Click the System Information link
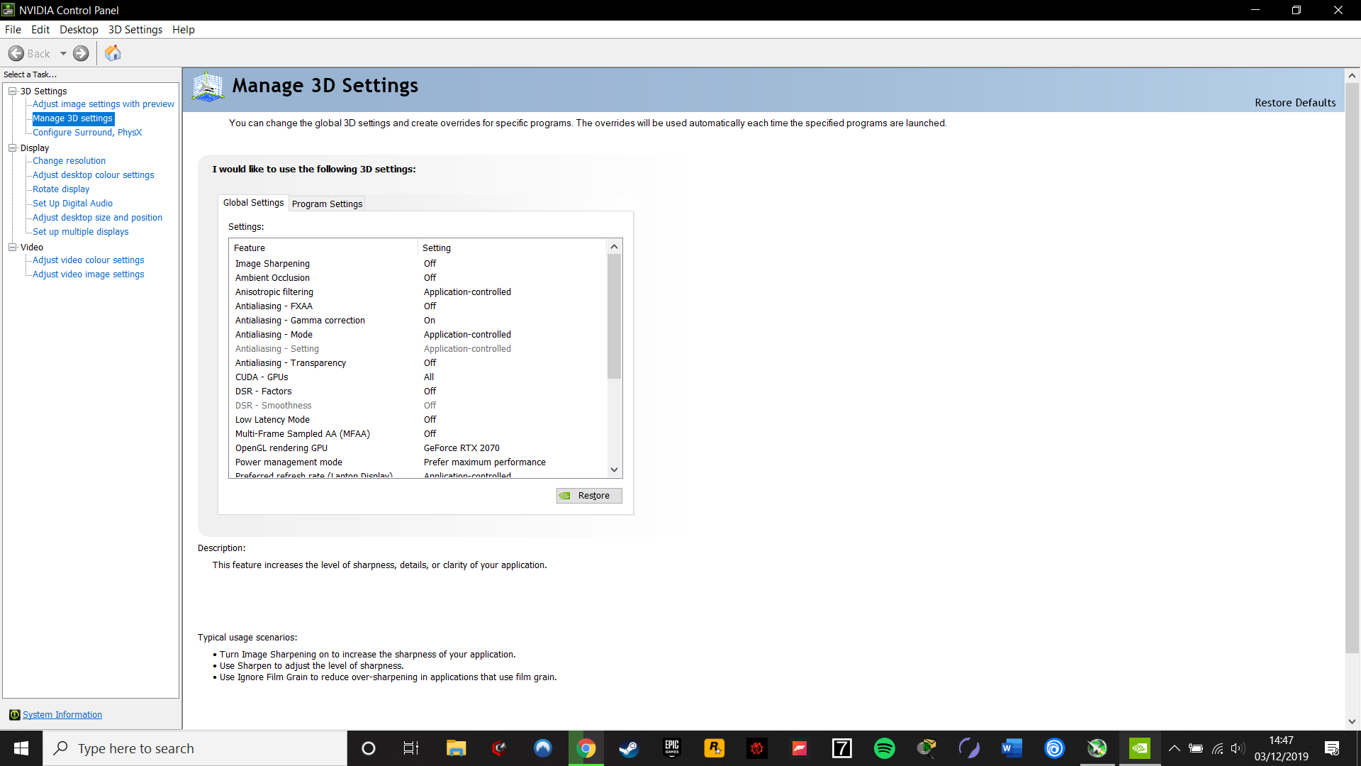This screenshot has width=1361, height=766. point(62,715)
